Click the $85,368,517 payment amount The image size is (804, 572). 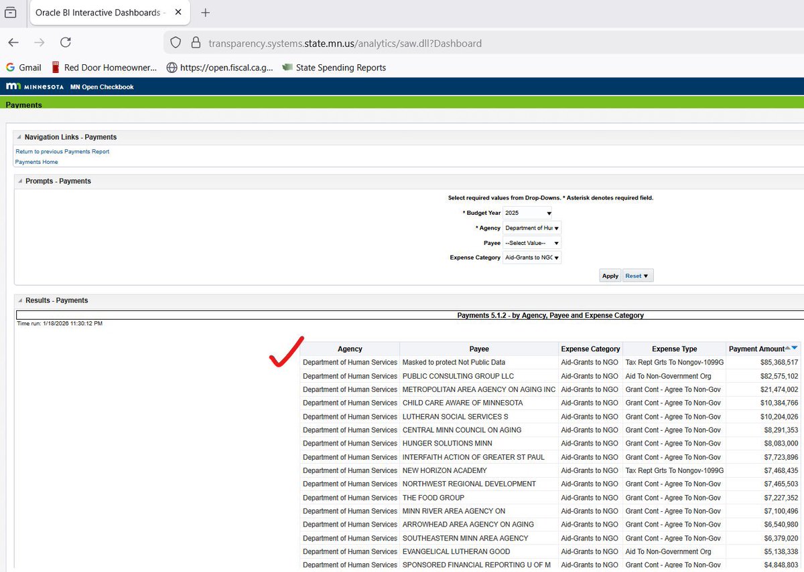[778, 362]
